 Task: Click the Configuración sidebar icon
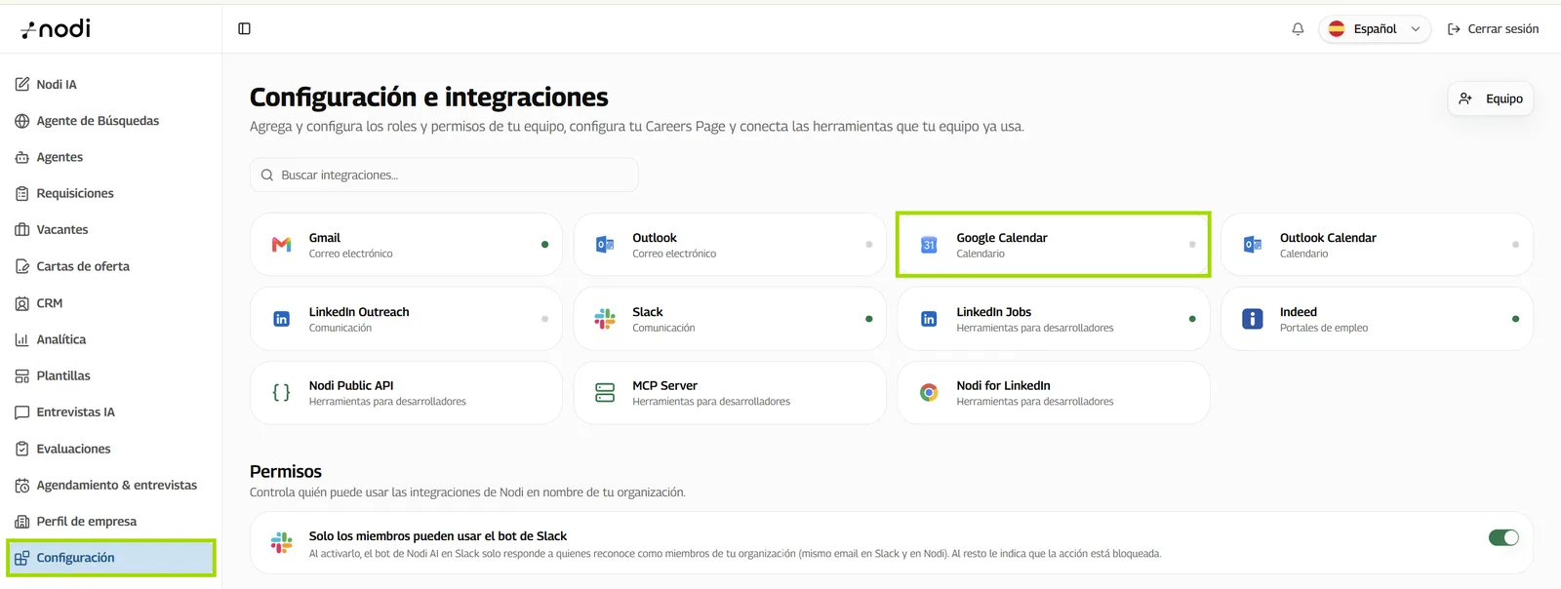pyautogui.click(x=22, y=558)
